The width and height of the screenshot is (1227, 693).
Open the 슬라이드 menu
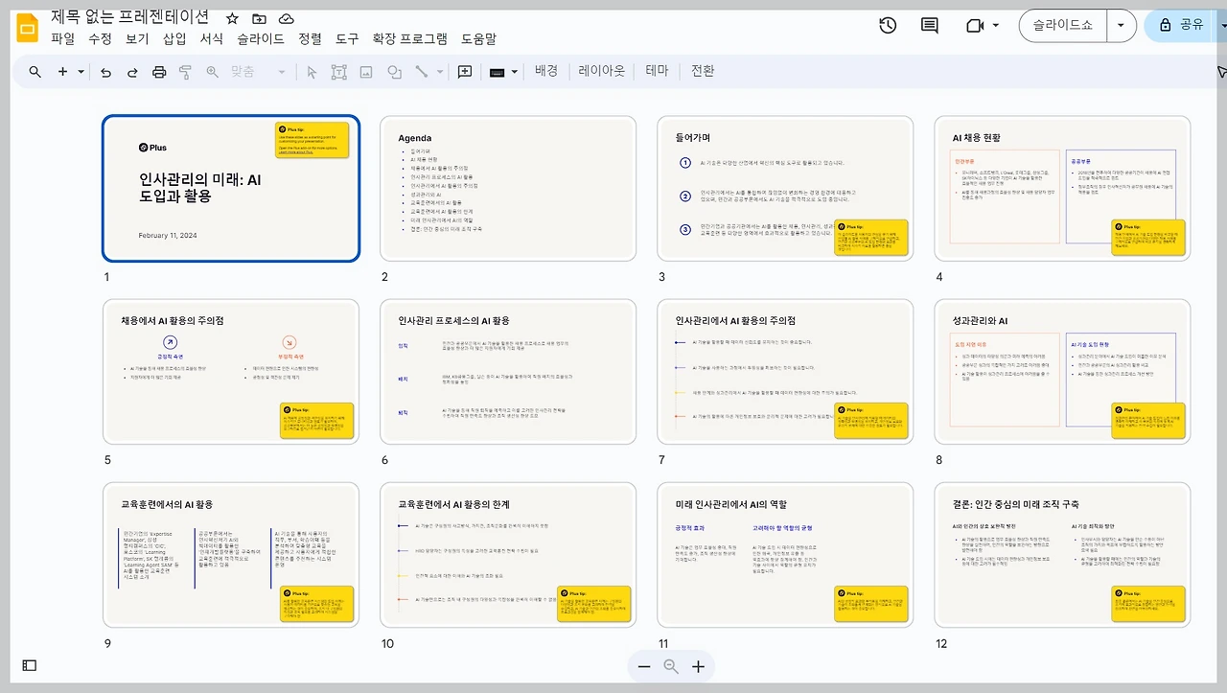point(261,39)
